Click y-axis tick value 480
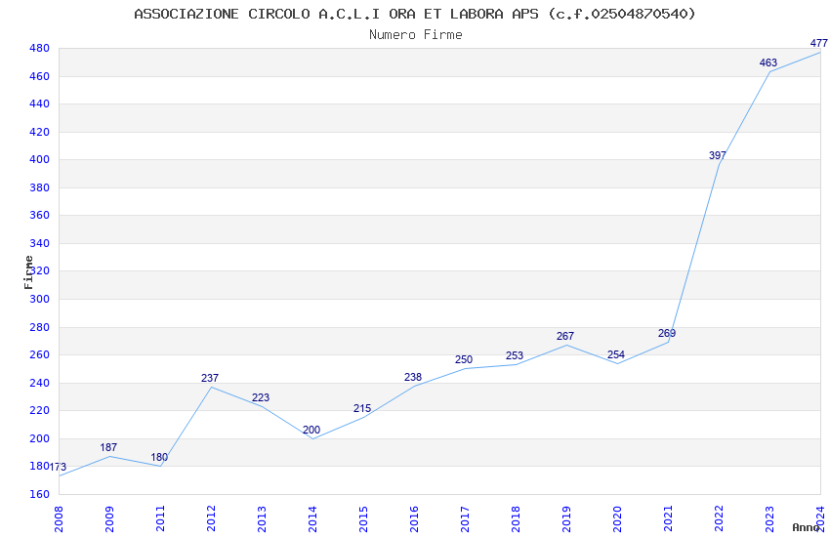 point(40,49)
